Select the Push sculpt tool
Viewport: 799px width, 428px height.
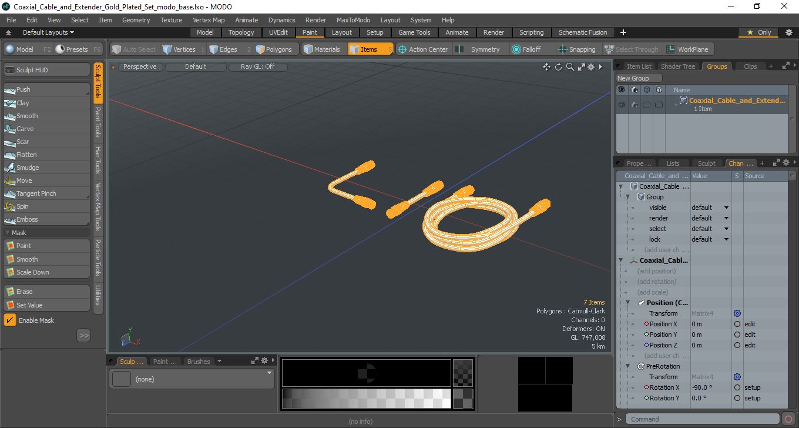point(47,89)
